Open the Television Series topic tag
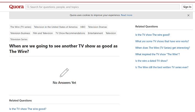The height and width of the screenshot is (112, 195). click(19, 39)
